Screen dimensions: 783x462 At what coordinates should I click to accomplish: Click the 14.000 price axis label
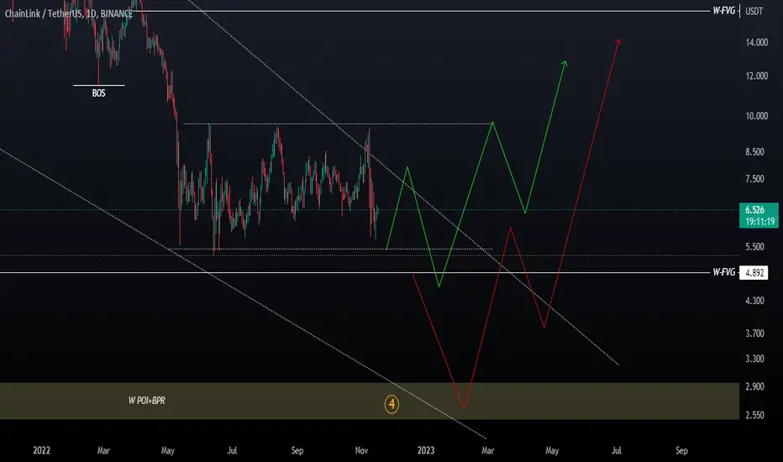pyautogui.click(x=756, y=43)
